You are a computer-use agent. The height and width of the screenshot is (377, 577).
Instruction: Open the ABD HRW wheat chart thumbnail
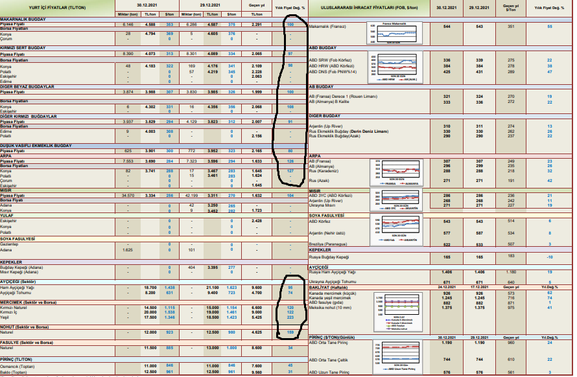395,67
